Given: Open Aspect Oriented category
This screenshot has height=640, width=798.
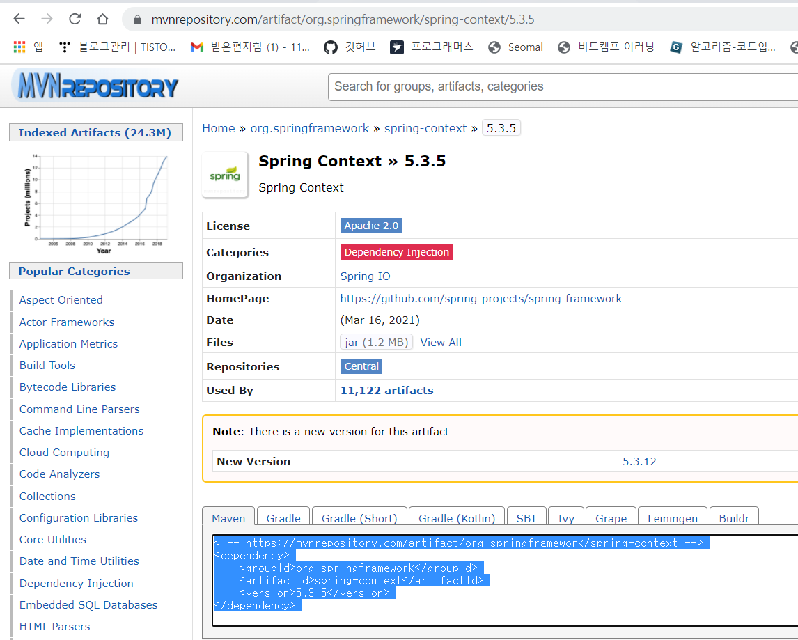Looking at the screenshot, I should coord(61,300).
